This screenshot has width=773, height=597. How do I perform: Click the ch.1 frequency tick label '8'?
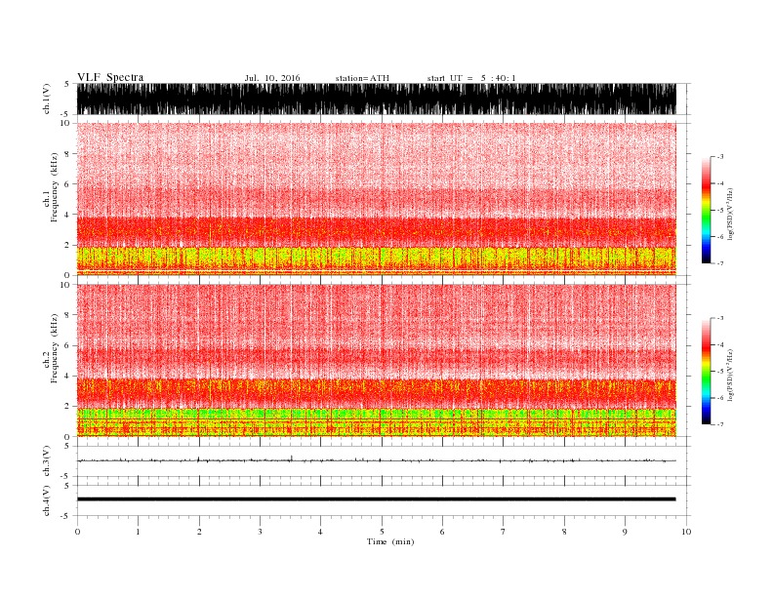[x=68, y=154]
